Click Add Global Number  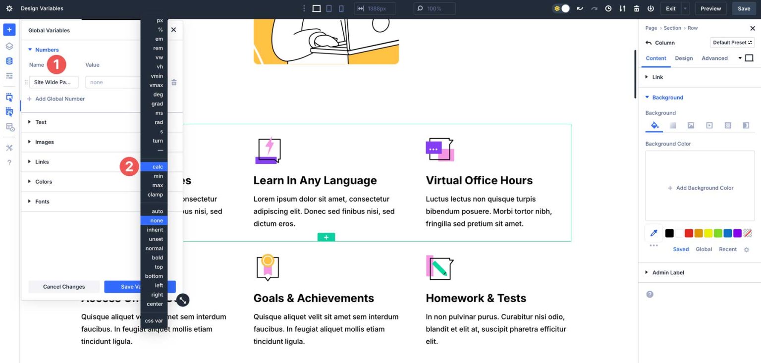[55, 99]
